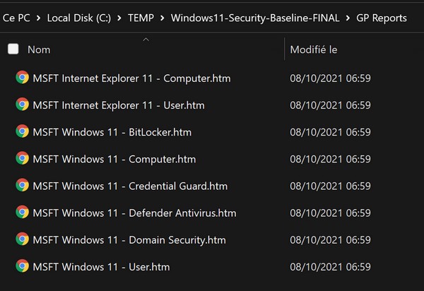The height and width of the screenshot is (291, 424).
Task: Select MSFT Windows 11 - BitLocker.htm file name
Action: (x=112, y=132)
